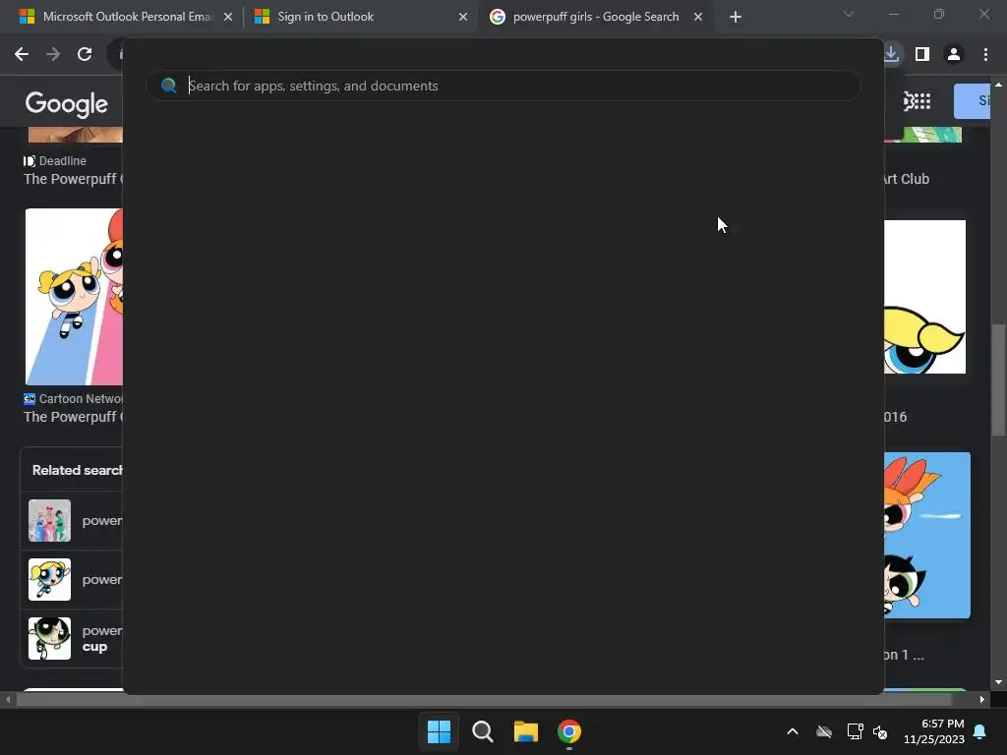Open the clock showing 6:57 PM
The width and height of the screenshot is (1007, 755).
[x=934, y=731]
